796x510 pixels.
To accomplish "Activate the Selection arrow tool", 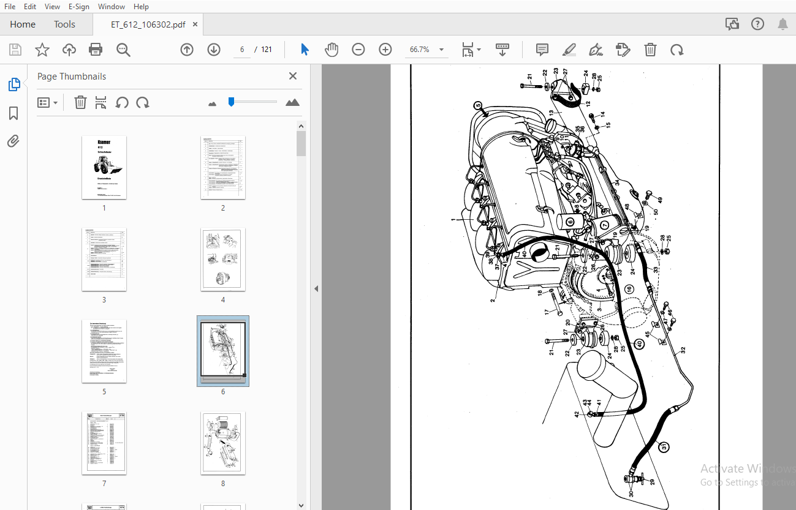I will click(x=305, y=50).
